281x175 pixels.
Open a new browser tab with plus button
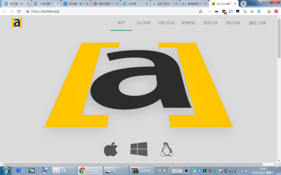tap(243, 3)
